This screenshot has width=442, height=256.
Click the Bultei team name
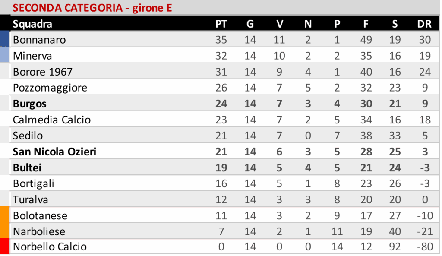pos(27,168)
